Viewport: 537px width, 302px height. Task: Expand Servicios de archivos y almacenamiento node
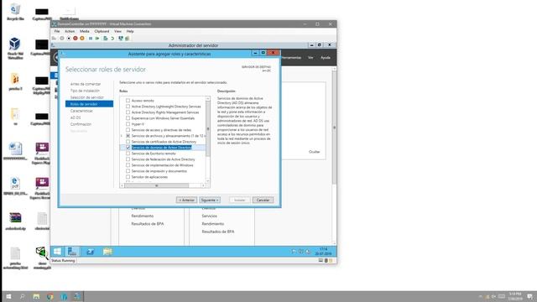point(122,136)
